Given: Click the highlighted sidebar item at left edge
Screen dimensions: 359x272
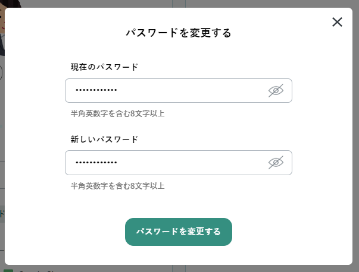Looking at the screenshot, I should [2, 214].
